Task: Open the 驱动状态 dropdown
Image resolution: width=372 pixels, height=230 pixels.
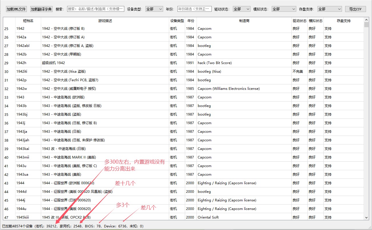Action: click(x=242, y=9)
